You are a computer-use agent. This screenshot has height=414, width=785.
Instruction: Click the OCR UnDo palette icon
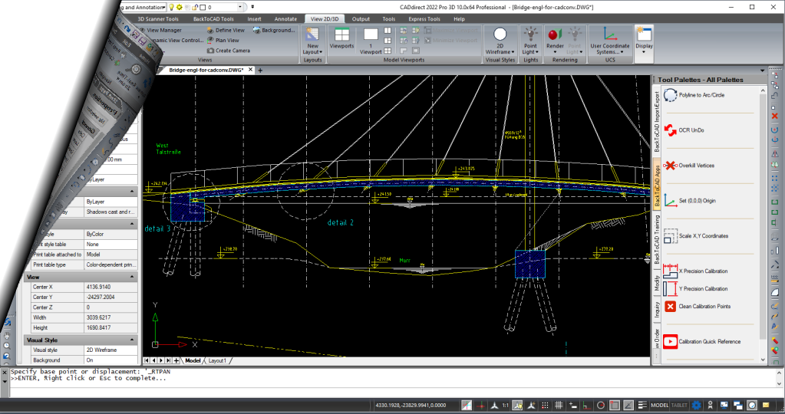(670, 130)
